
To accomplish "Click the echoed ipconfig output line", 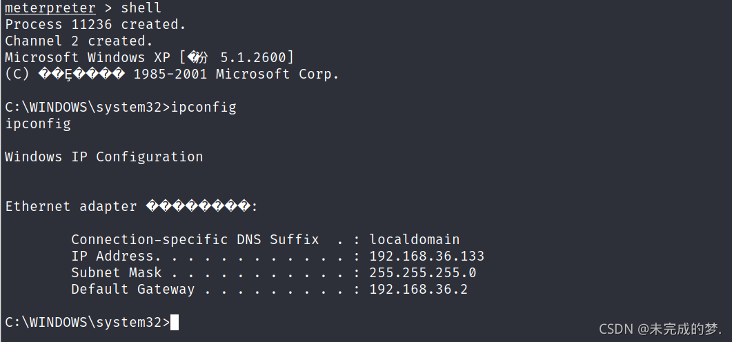I will click(38, 124).
